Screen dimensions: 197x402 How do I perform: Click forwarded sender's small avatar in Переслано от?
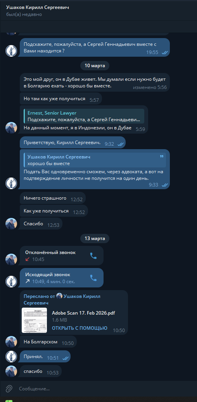click(59, 296)
